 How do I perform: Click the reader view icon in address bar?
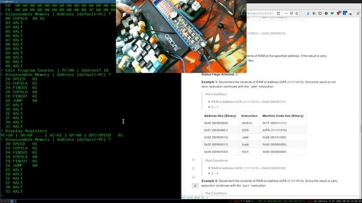[278, 14]
